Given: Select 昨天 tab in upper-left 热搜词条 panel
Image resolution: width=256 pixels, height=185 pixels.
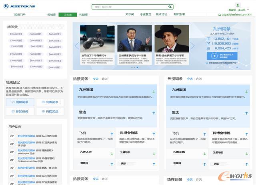Looking at the screenshot, I should point(105,79).
